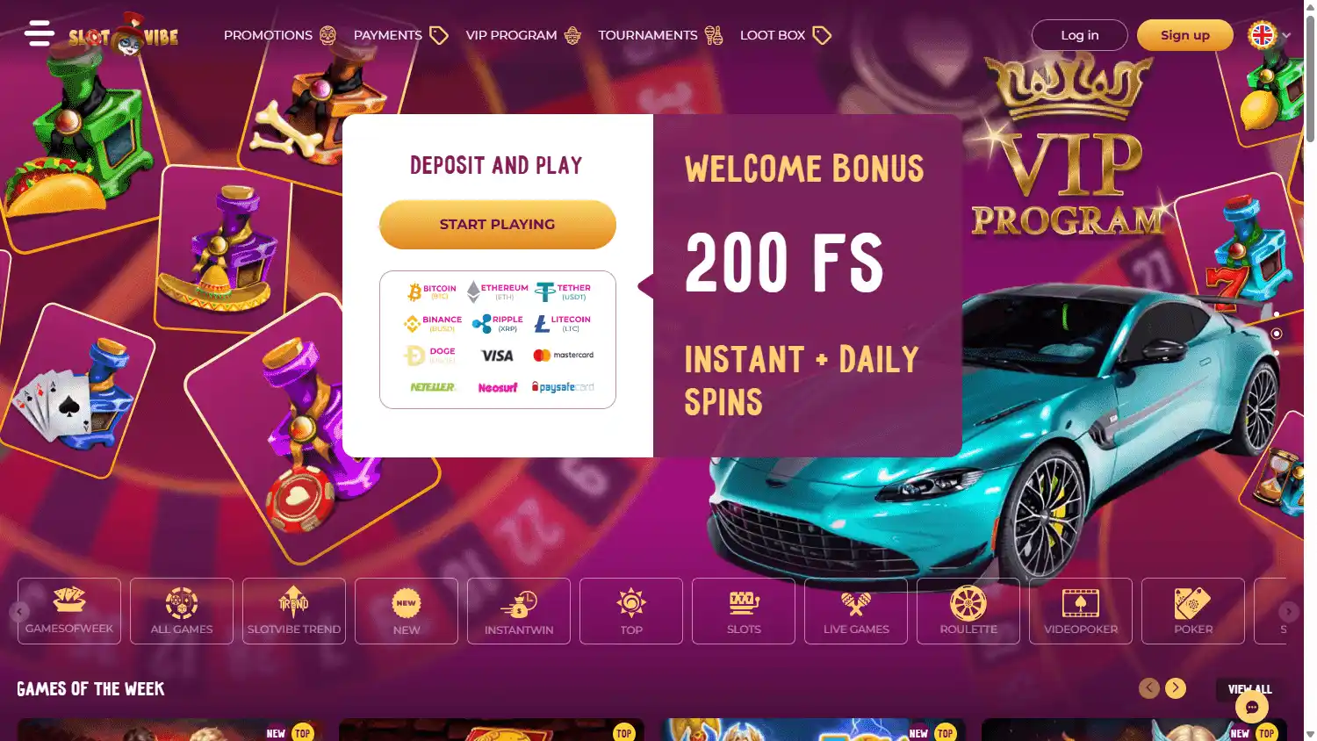Select the Roulette wheel category icon
Image resolution: width=1317 pixels, height=741 pixels.
968,603
